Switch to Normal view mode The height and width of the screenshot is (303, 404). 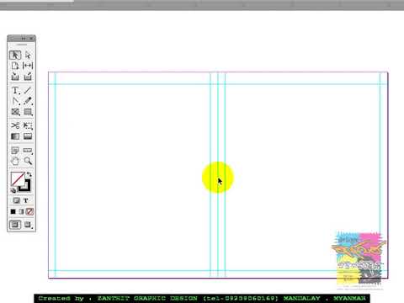pyautogui.click(x=15, y=225)
